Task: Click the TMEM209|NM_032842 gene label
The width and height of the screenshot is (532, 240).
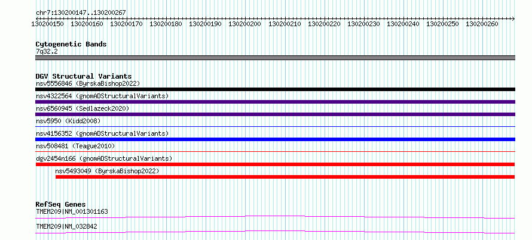Action: click(66, 226)
